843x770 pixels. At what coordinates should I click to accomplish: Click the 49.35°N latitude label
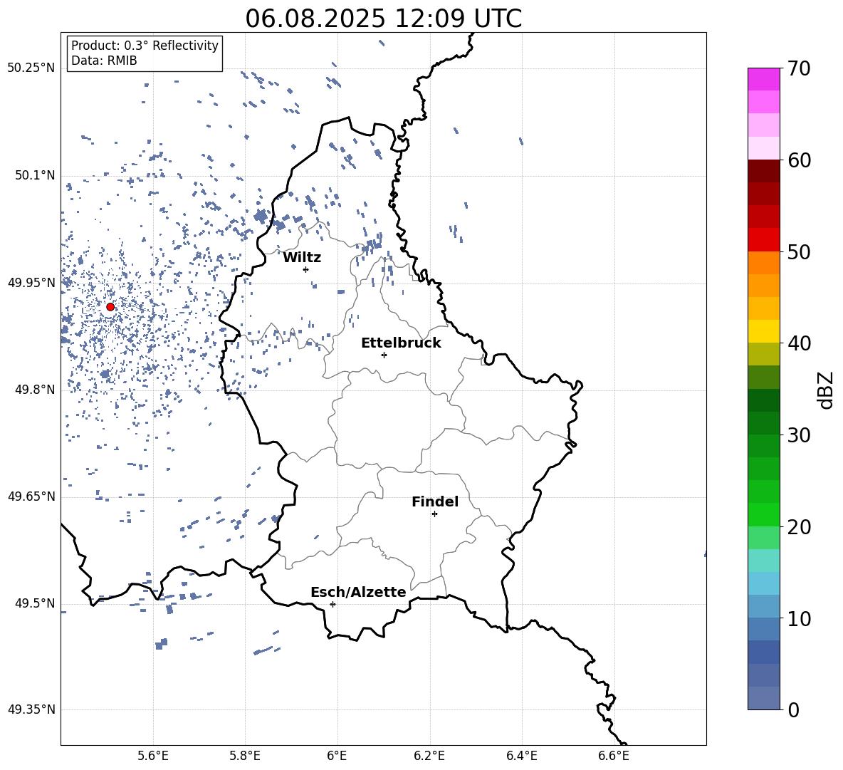pos(31,709)
